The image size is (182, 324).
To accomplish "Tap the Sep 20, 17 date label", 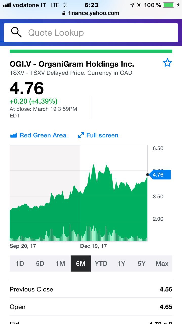I will [23, 246].
